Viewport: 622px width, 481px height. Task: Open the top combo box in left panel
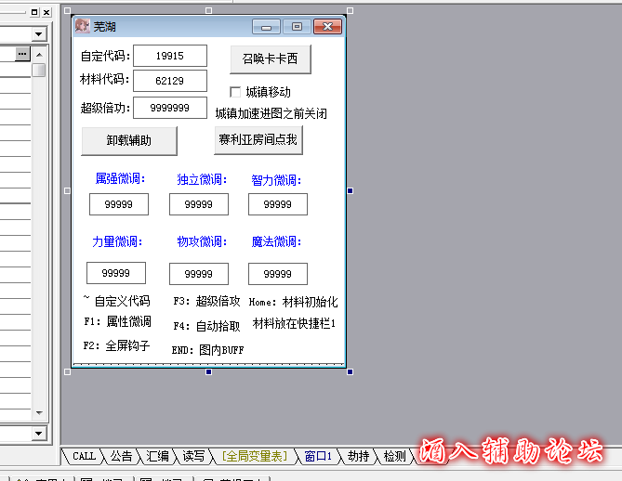coord(38,34)
